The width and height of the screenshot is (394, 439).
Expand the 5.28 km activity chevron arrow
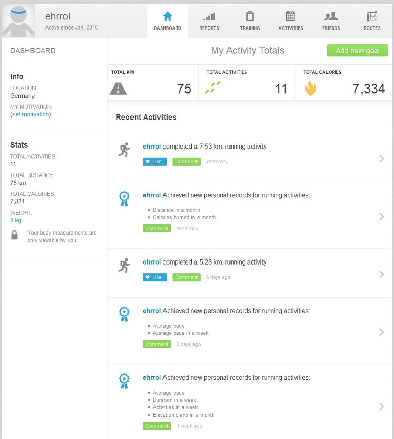pyautogui.click(x=382, y=274)
